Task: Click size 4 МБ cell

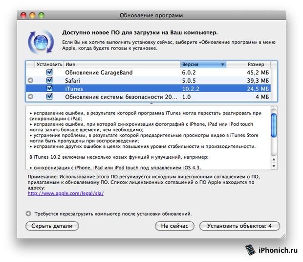Action: click(x=262, y=97)
